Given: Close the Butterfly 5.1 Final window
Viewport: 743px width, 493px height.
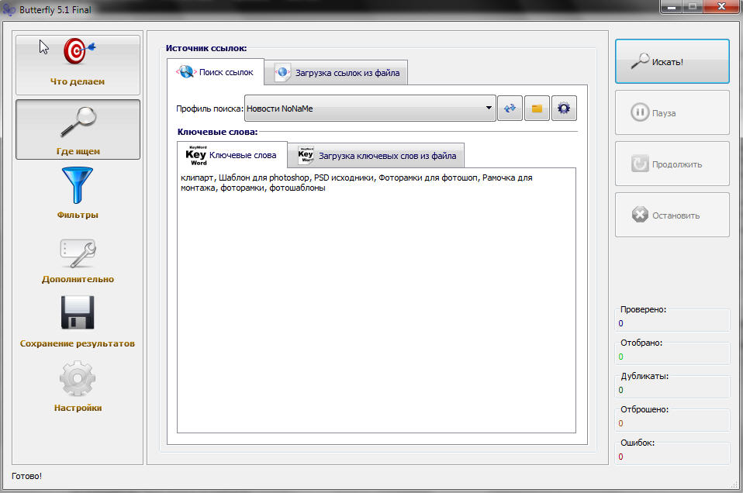Looking at the screenshot, I should point(721,6).
